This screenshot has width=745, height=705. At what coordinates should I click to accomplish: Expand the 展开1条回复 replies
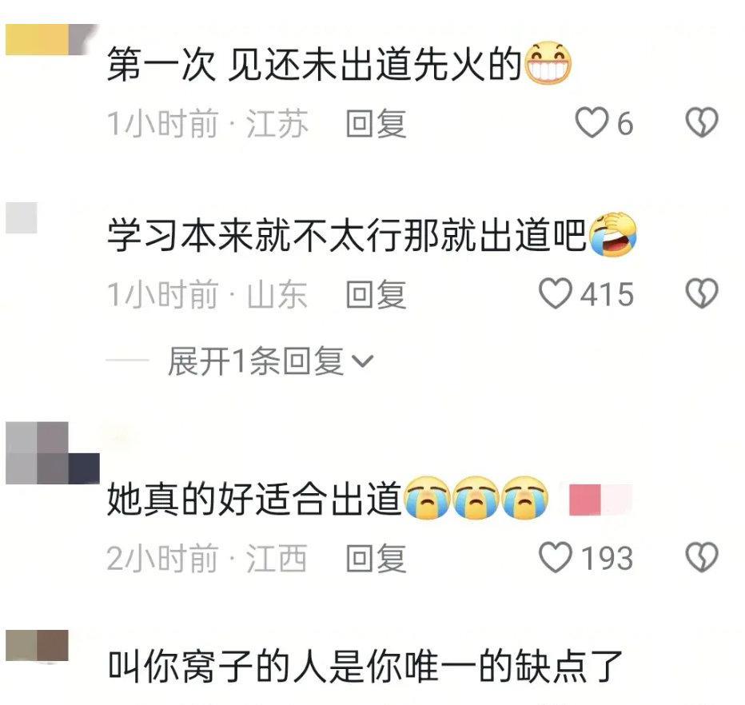256,361
